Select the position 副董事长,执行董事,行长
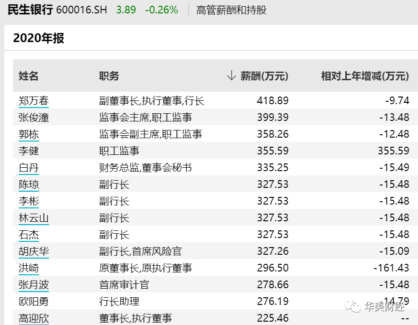The height and width of the screenshot is (325, 418). point(152,101)
